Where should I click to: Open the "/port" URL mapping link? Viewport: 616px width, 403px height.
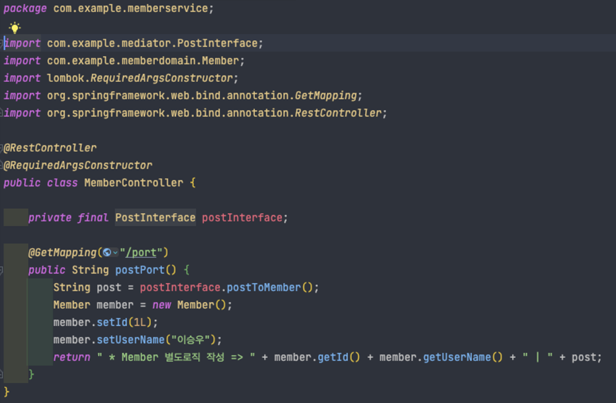141,253
